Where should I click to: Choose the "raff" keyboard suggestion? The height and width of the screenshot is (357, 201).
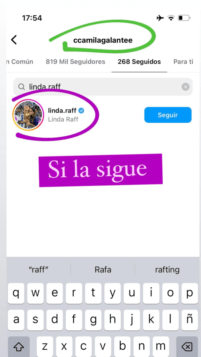click(38, 270)
